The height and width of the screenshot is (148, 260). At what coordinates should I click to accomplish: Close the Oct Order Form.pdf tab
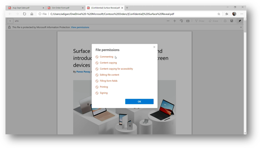(x=83, y=8)
